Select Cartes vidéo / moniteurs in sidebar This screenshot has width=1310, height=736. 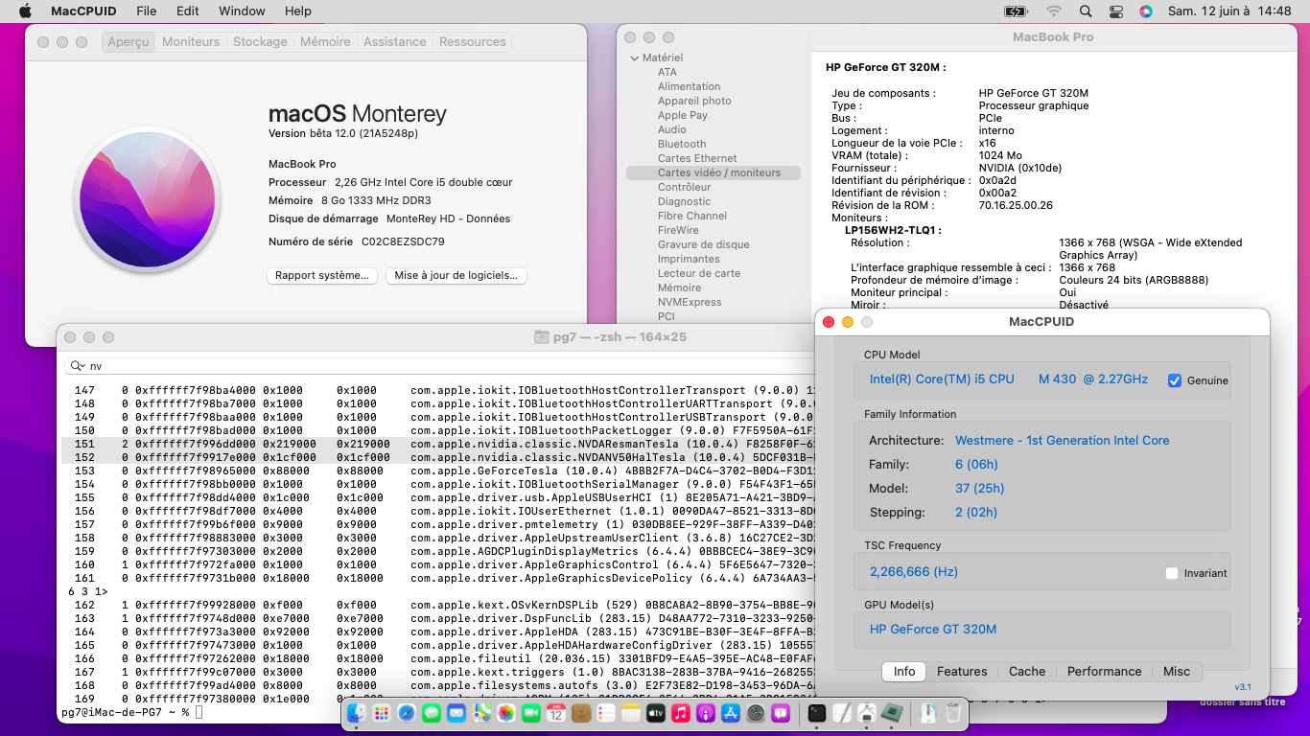coord(713,172)
